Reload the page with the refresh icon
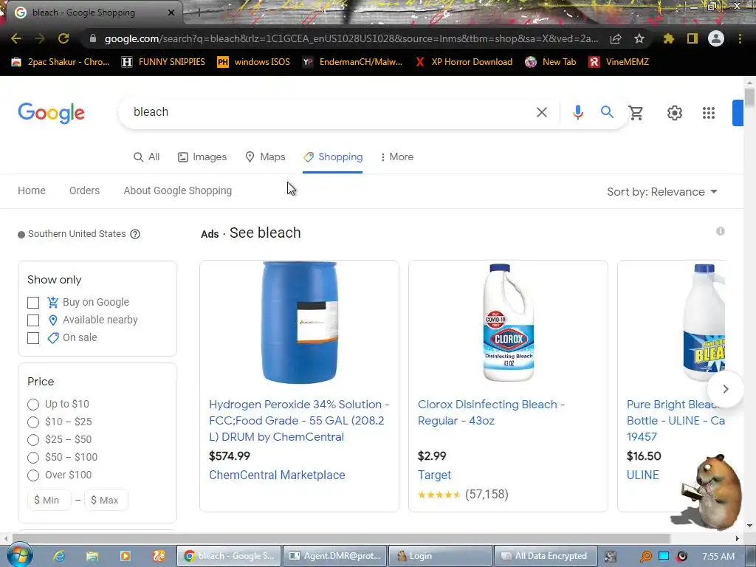This screenshot has width=756, height=567. click(63, 38)
